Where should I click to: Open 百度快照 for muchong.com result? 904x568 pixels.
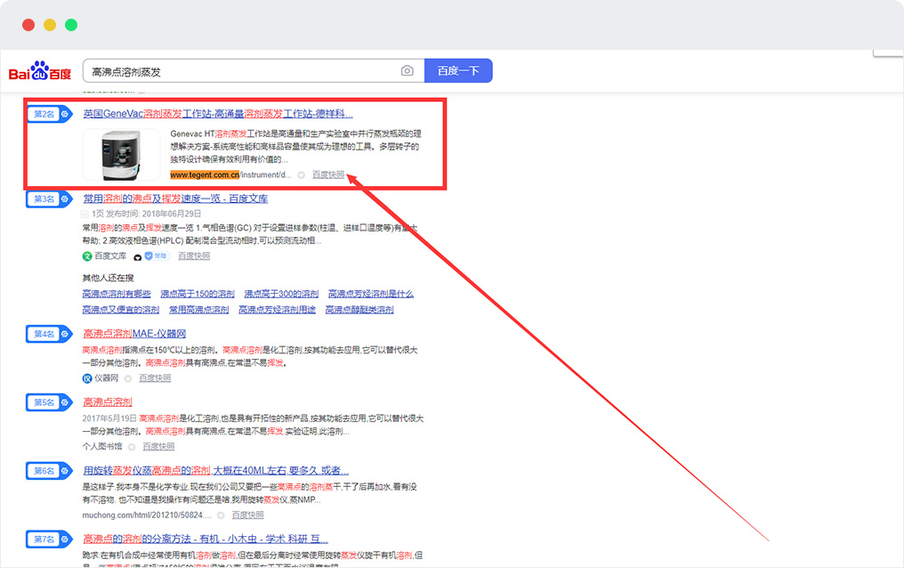[247, 515]
